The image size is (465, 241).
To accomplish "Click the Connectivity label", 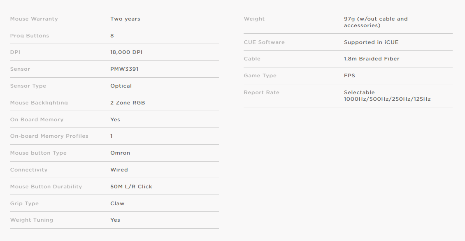I will click(29, 170).
